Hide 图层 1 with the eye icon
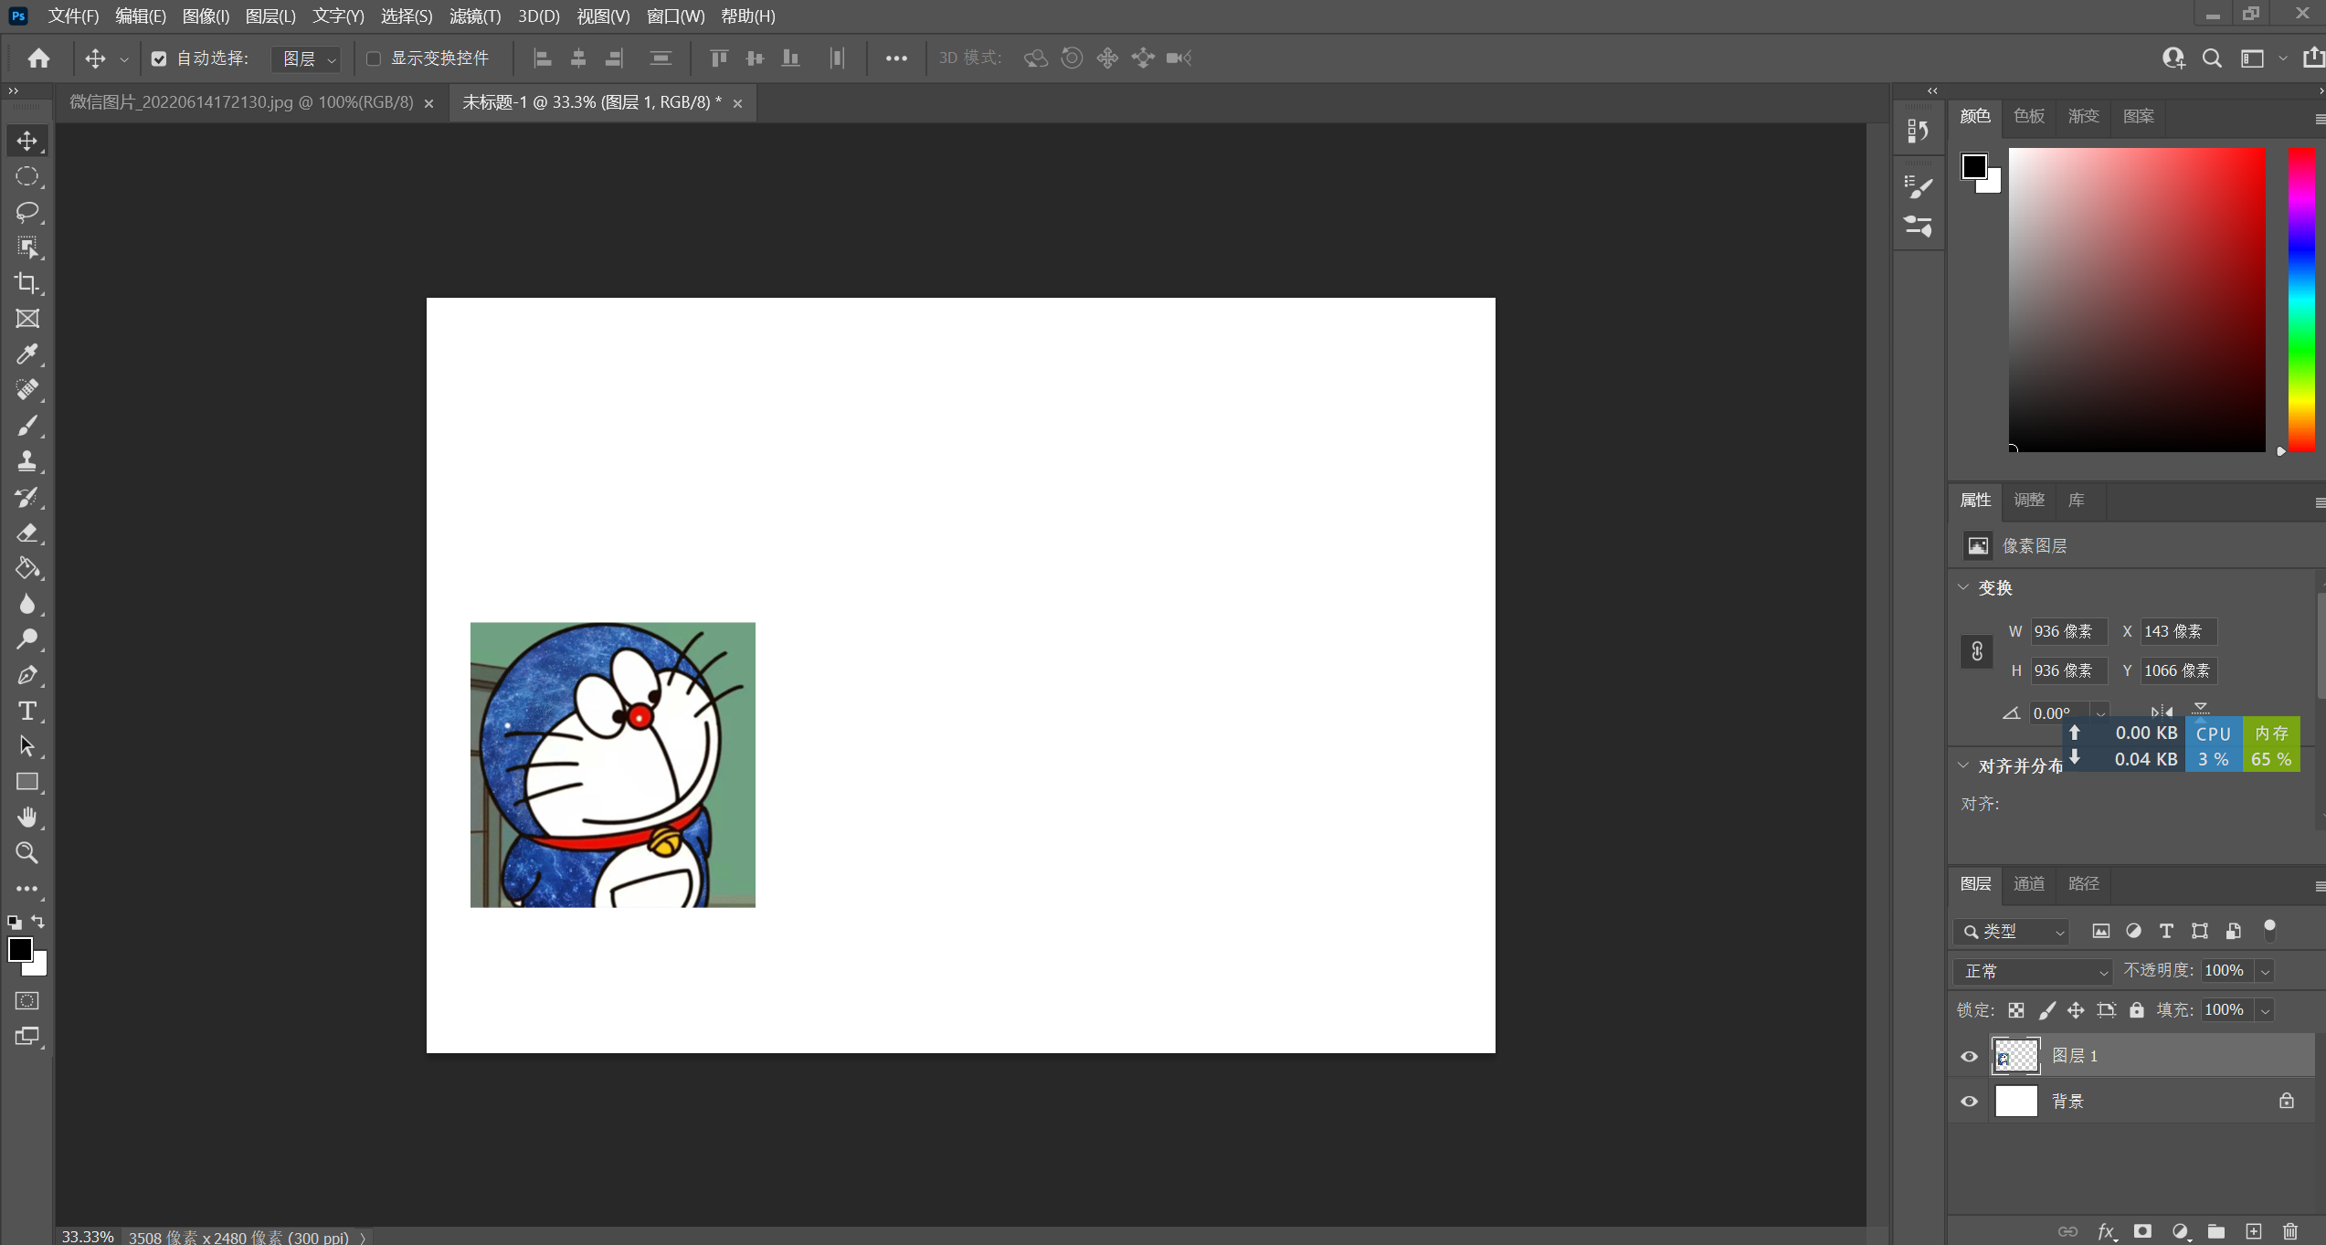 (x=1969, y=1056)
